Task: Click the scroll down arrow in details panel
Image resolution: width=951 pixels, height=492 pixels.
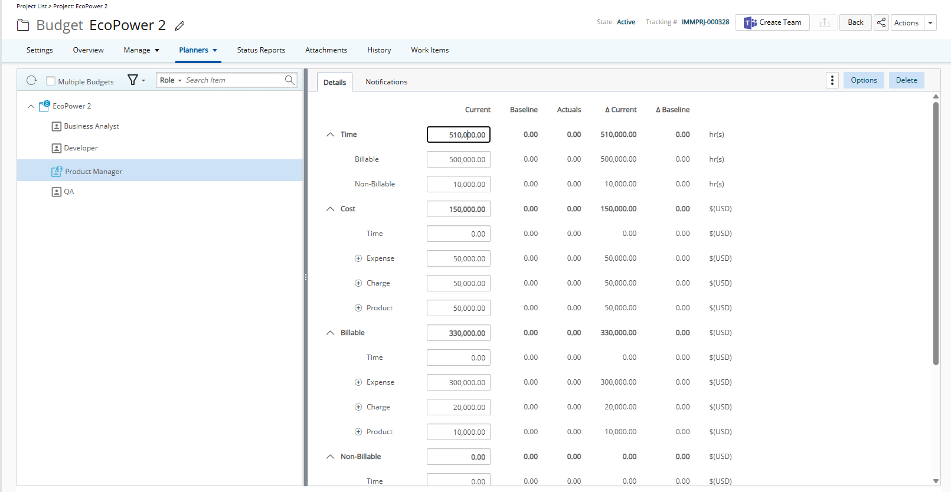Action: 936,481
